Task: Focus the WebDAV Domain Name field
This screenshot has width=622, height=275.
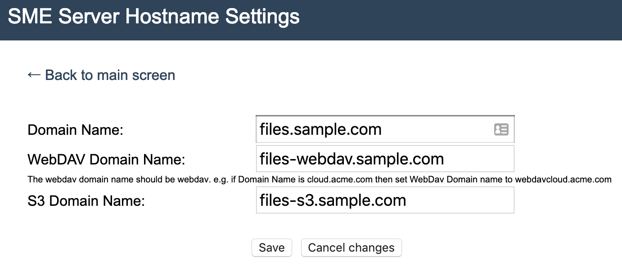Action: pyautogui.click(x=385, y=159)
